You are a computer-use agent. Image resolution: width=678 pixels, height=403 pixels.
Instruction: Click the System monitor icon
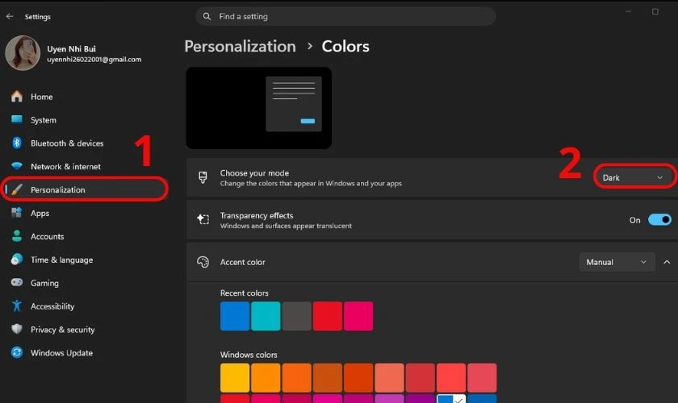pyautogui.click(x=17, y=119)
